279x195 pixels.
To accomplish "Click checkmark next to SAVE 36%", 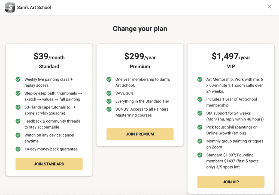I will 109,93.
